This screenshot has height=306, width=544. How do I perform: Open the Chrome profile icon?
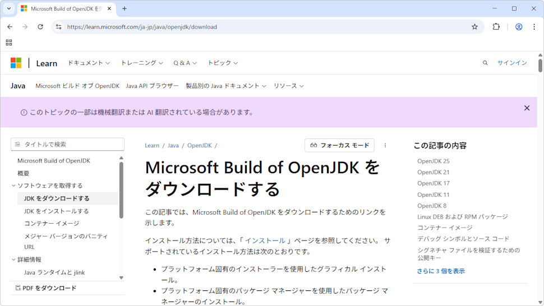[x=519, y=27]
